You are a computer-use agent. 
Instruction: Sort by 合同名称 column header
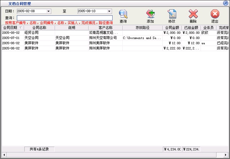click(39, 28)
